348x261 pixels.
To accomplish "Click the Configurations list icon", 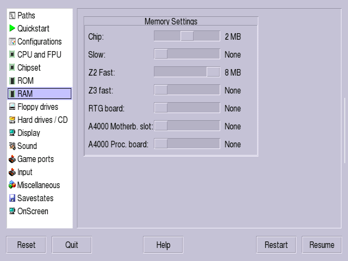I will [x=12, y=41].
